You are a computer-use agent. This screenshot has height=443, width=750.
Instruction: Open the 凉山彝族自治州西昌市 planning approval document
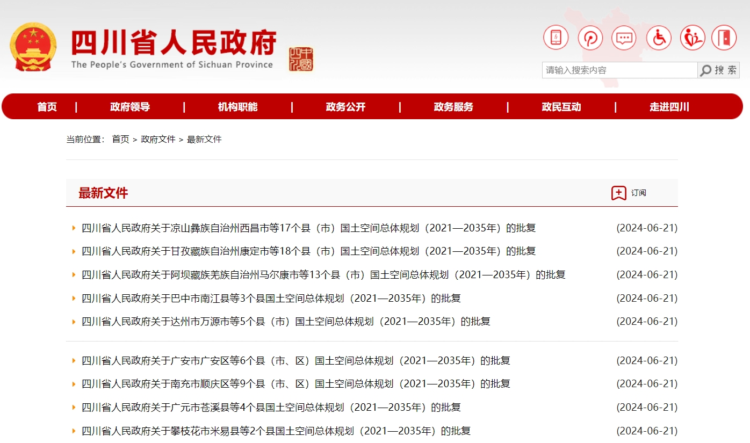308,228
